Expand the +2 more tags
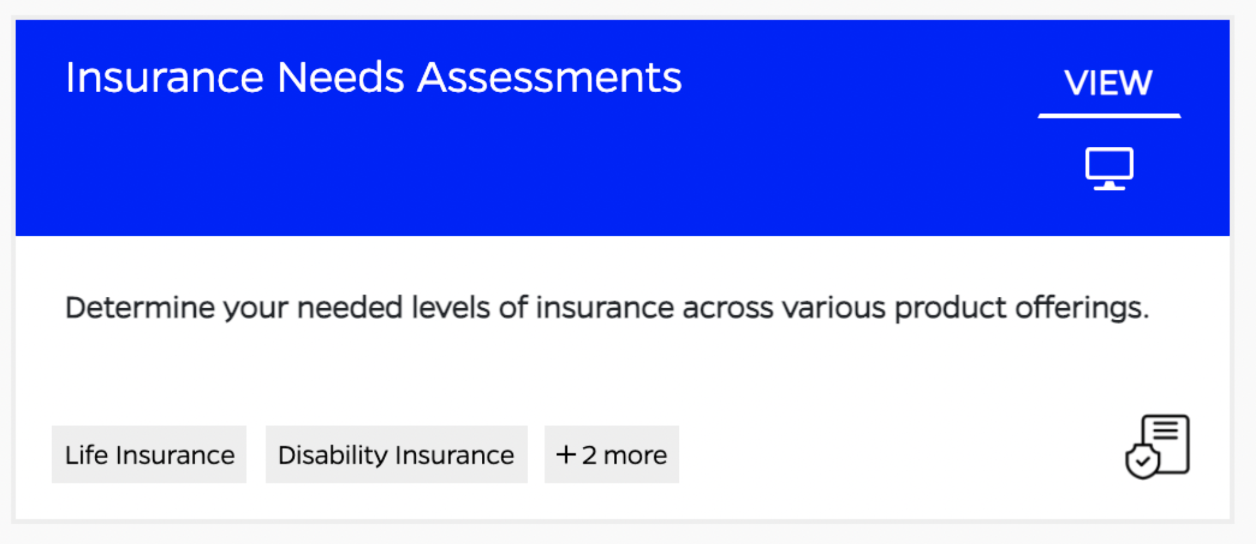1256x544 pixels. [x=611, y=455]
